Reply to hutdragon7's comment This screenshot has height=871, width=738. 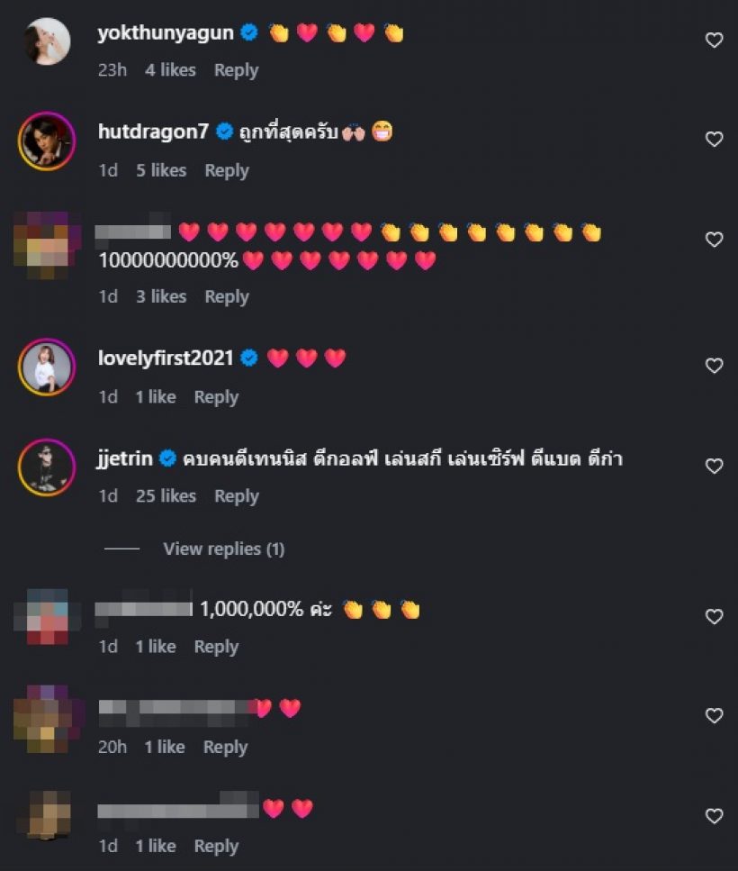227,170
